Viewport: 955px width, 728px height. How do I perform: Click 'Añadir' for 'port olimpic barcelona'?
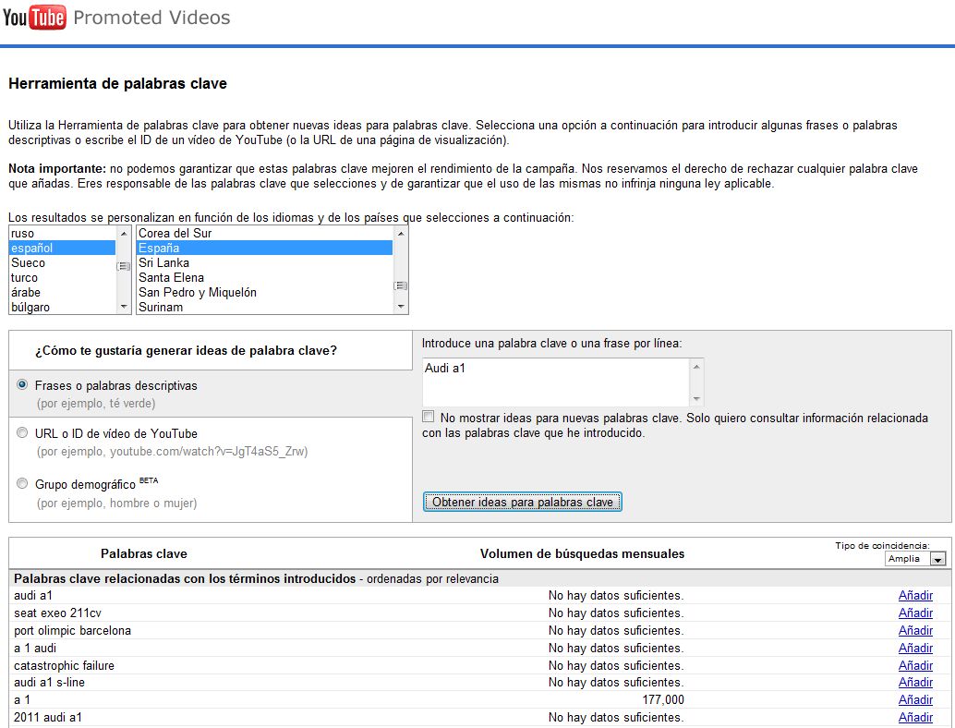(915, 630)
